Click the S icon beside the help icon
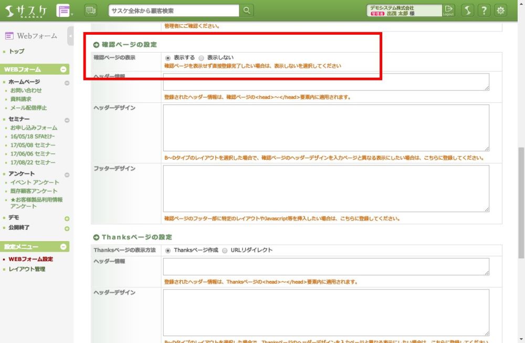Screen dimensions: 525x343 468,11
